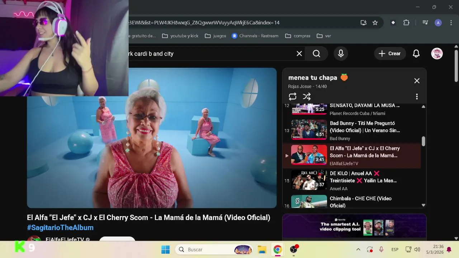Click the diamond extension icon in Chrome toolbar
This screenshot has height=258, width=459.
pyautogui.click(x=393, y=23)
